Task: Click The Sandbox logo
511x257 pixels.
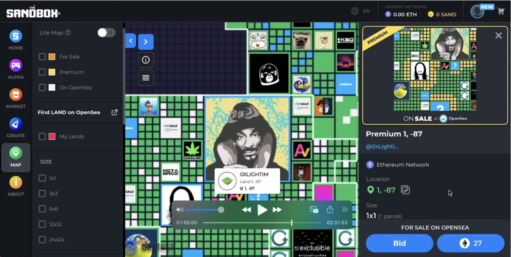Action: pos(33,12)
